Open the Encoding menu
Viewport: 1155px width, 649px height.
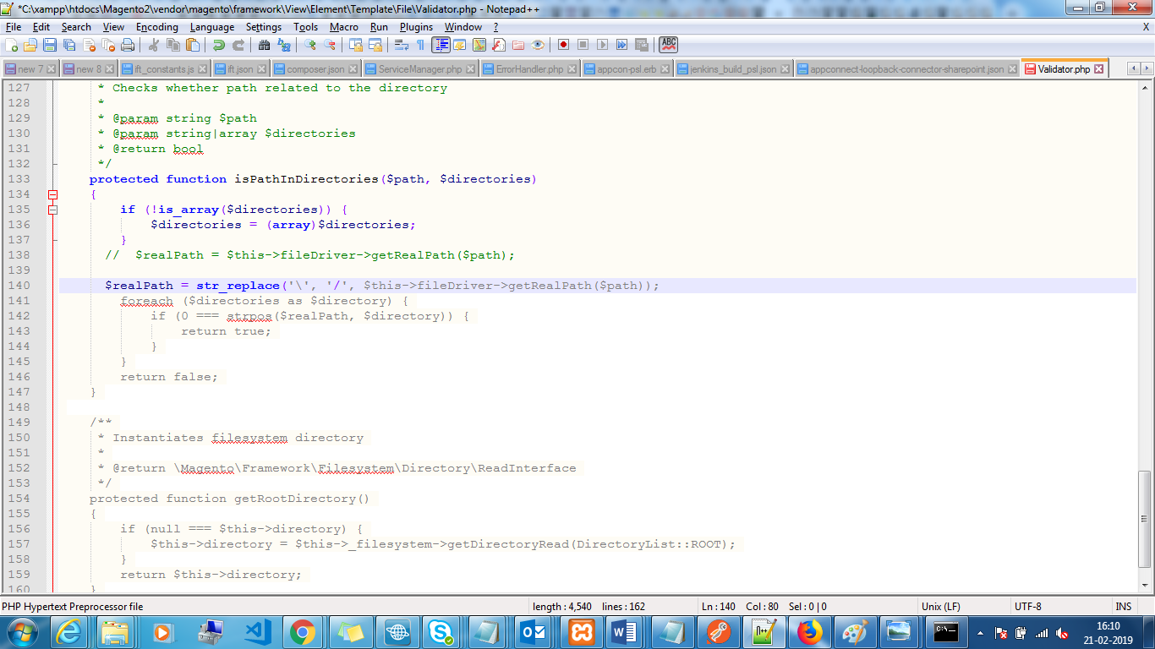click(156, 27)
